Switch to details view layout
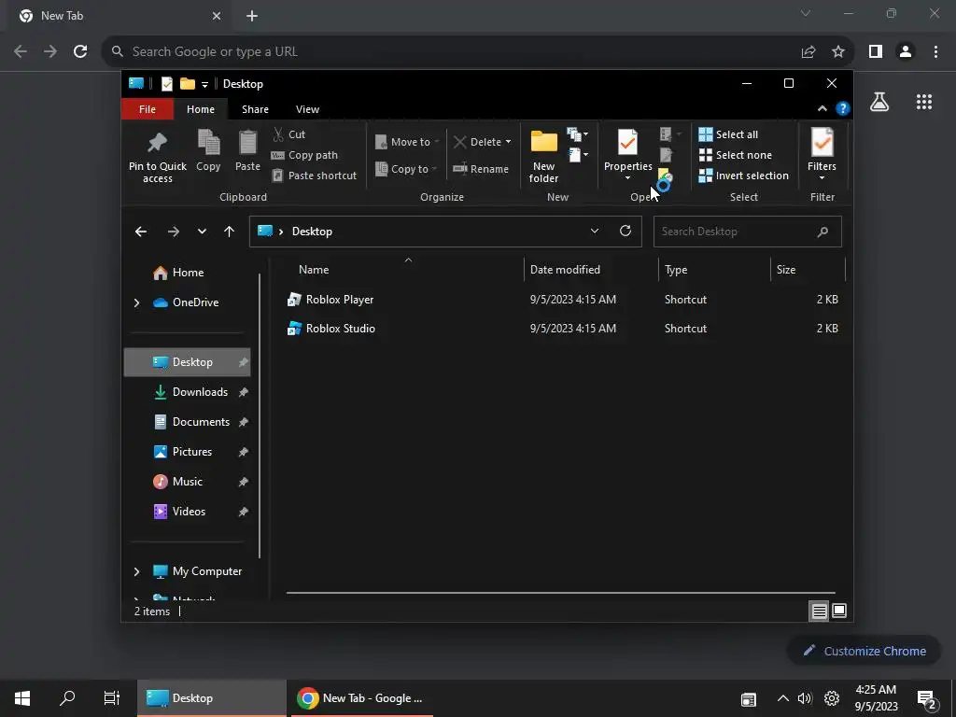956x717 pixels. pos(819,611)
